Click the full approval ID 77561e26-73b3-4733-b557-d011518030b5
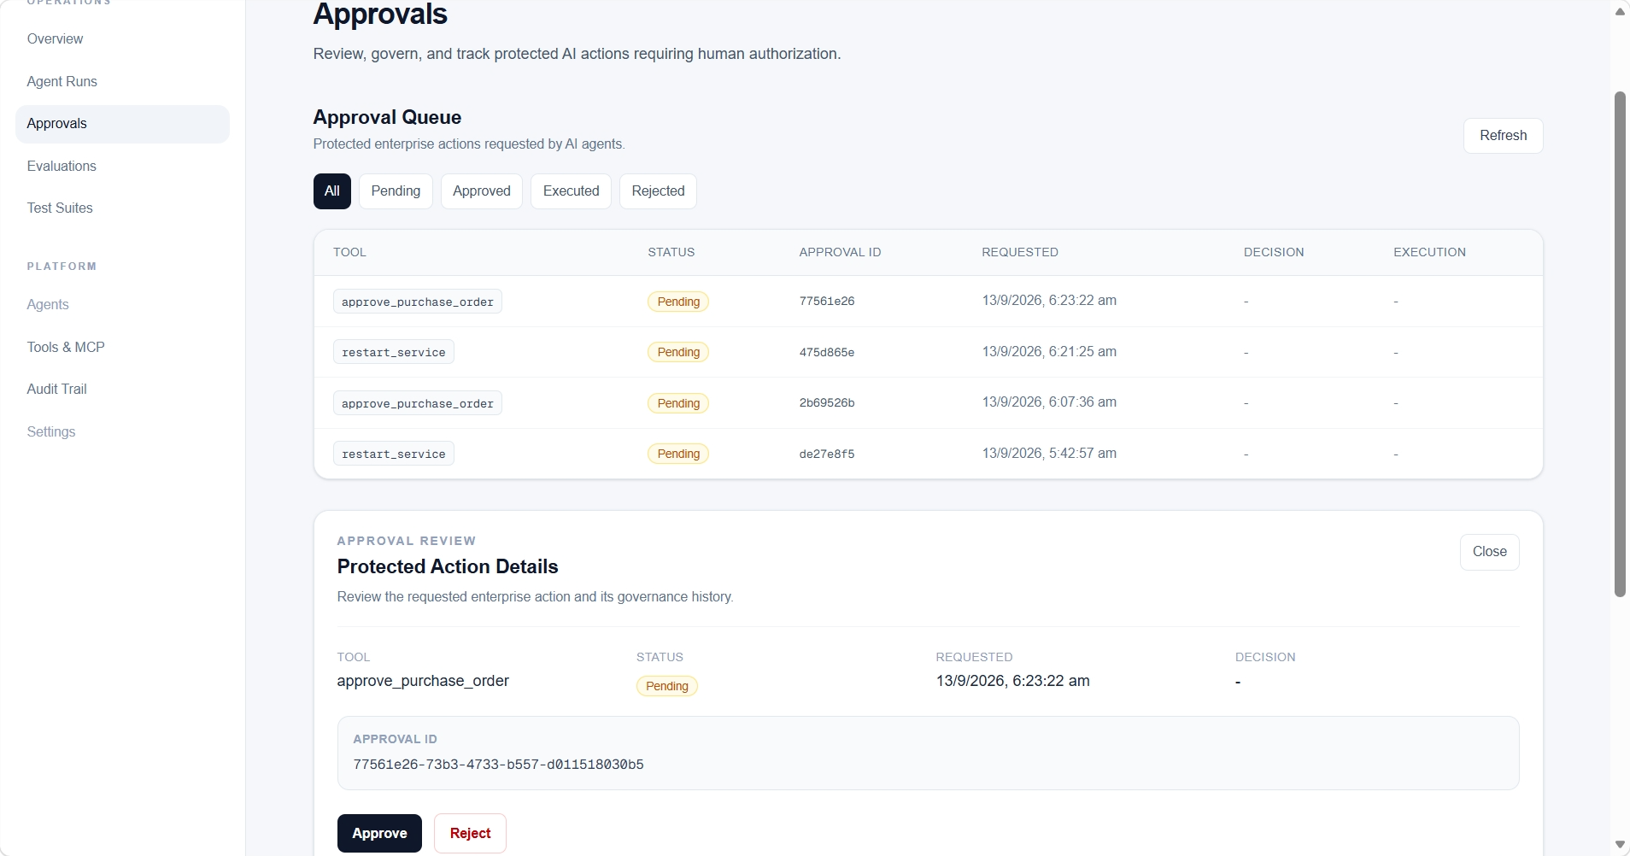The image size is (1630, 856). pos(498,765)
